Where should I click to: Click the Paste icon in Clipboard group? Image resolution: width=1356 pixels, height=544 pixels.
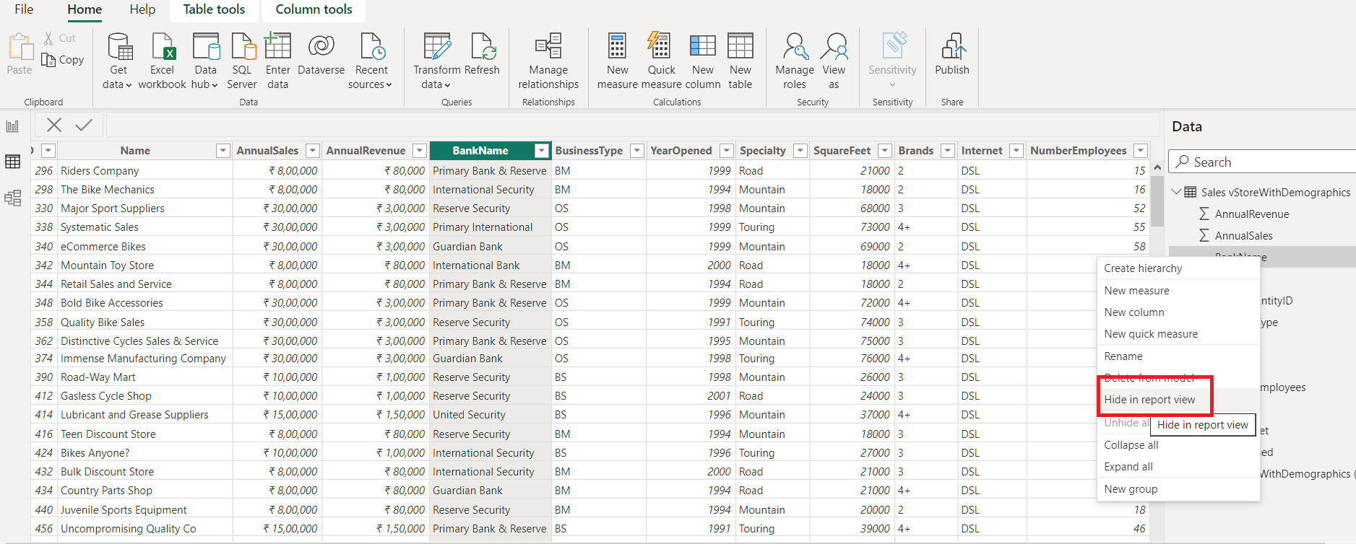coord(20,47)
